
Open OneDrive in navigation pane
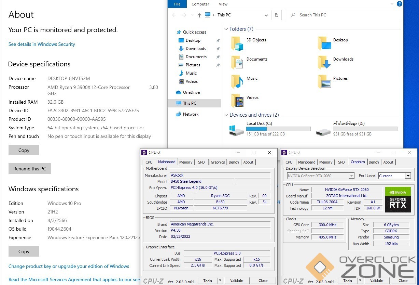click(x=191, y=92)
